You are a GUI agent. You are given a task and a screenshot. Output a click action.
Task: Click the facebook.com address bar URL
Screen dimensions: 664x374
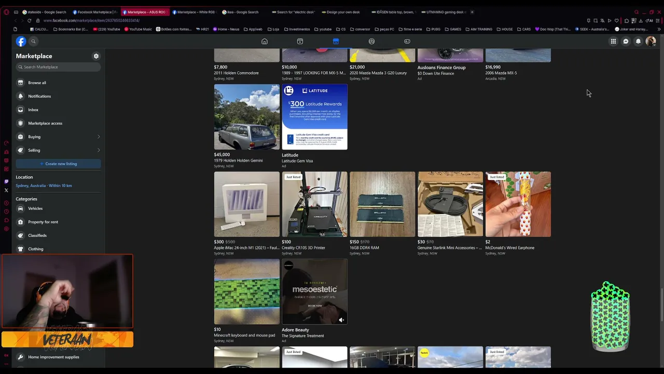coord(91,20)
